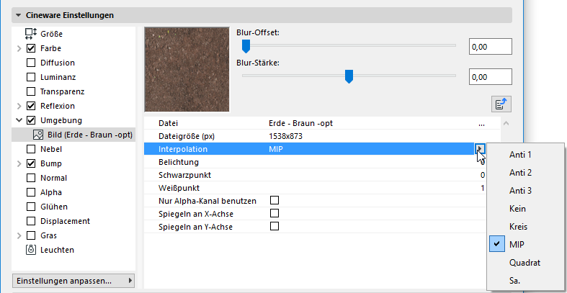This screenshot has width=567, height=293.
Task: Toggle the Reflexion channel checkbox
Action: coord(31,106)
